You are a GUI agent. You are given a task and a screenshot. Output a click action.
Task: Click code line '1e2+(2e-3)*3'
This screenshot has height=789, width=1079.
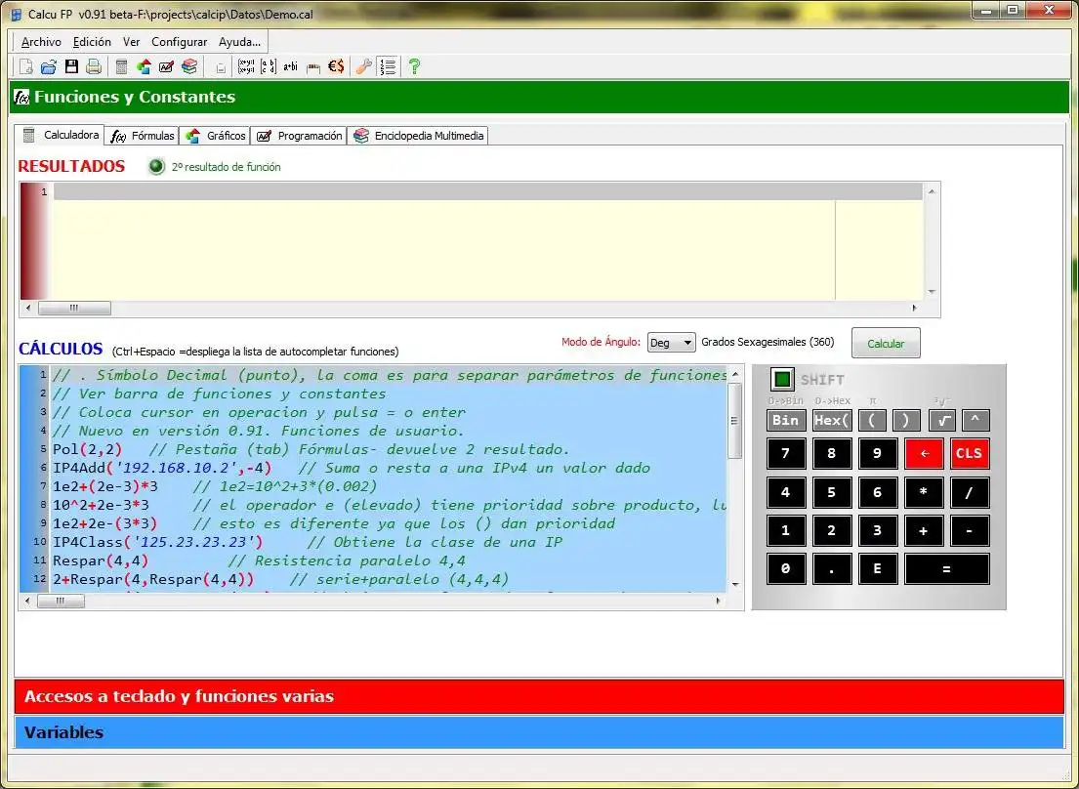(x=105, y=486)
